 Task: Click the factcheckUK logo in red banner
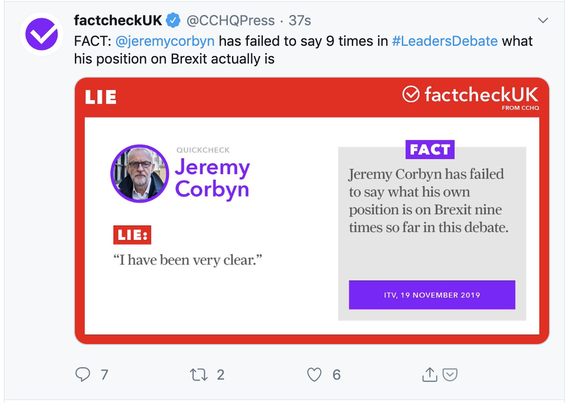coord(470,95)
